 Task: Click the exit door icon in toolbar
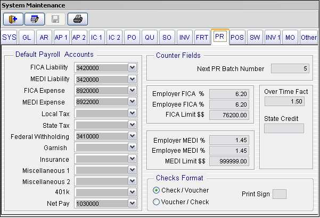click(13, 19)
